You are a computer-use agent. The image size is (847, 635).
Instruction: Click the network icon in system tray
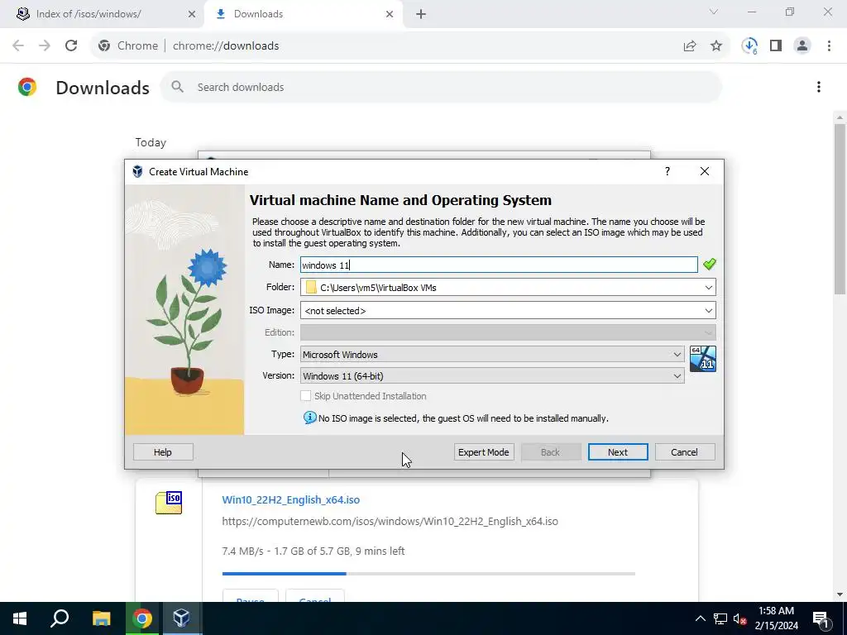point(720,618)
